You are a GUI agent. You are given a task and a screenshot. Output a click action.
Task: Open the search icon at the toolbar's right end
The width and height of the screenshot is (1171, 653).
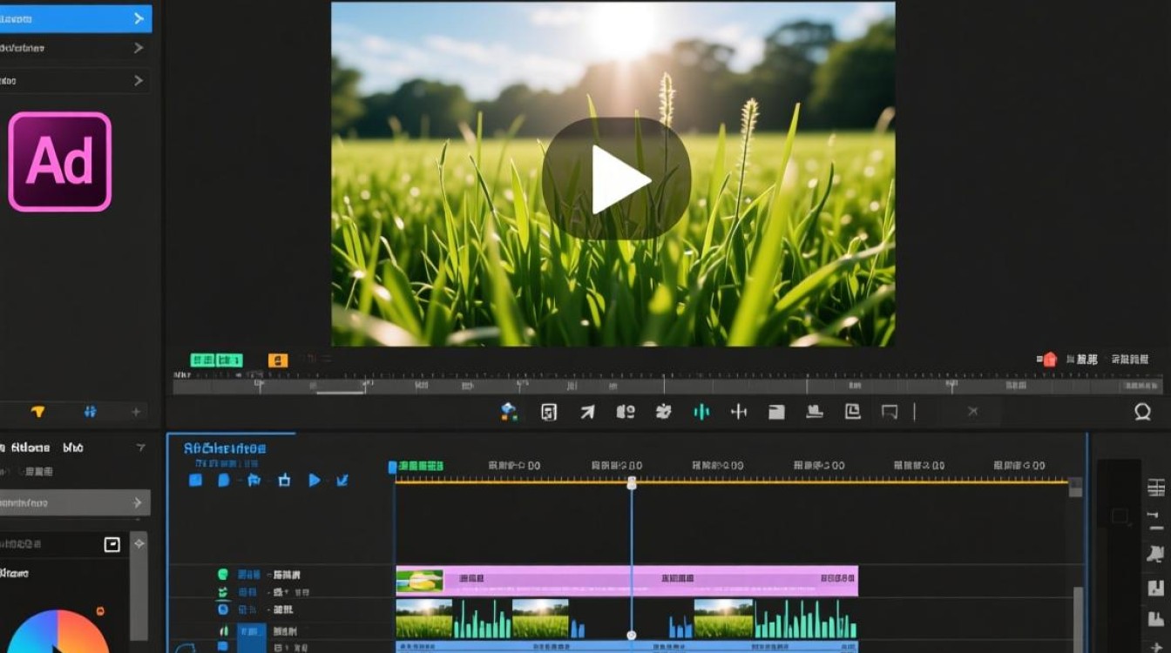1142,412
